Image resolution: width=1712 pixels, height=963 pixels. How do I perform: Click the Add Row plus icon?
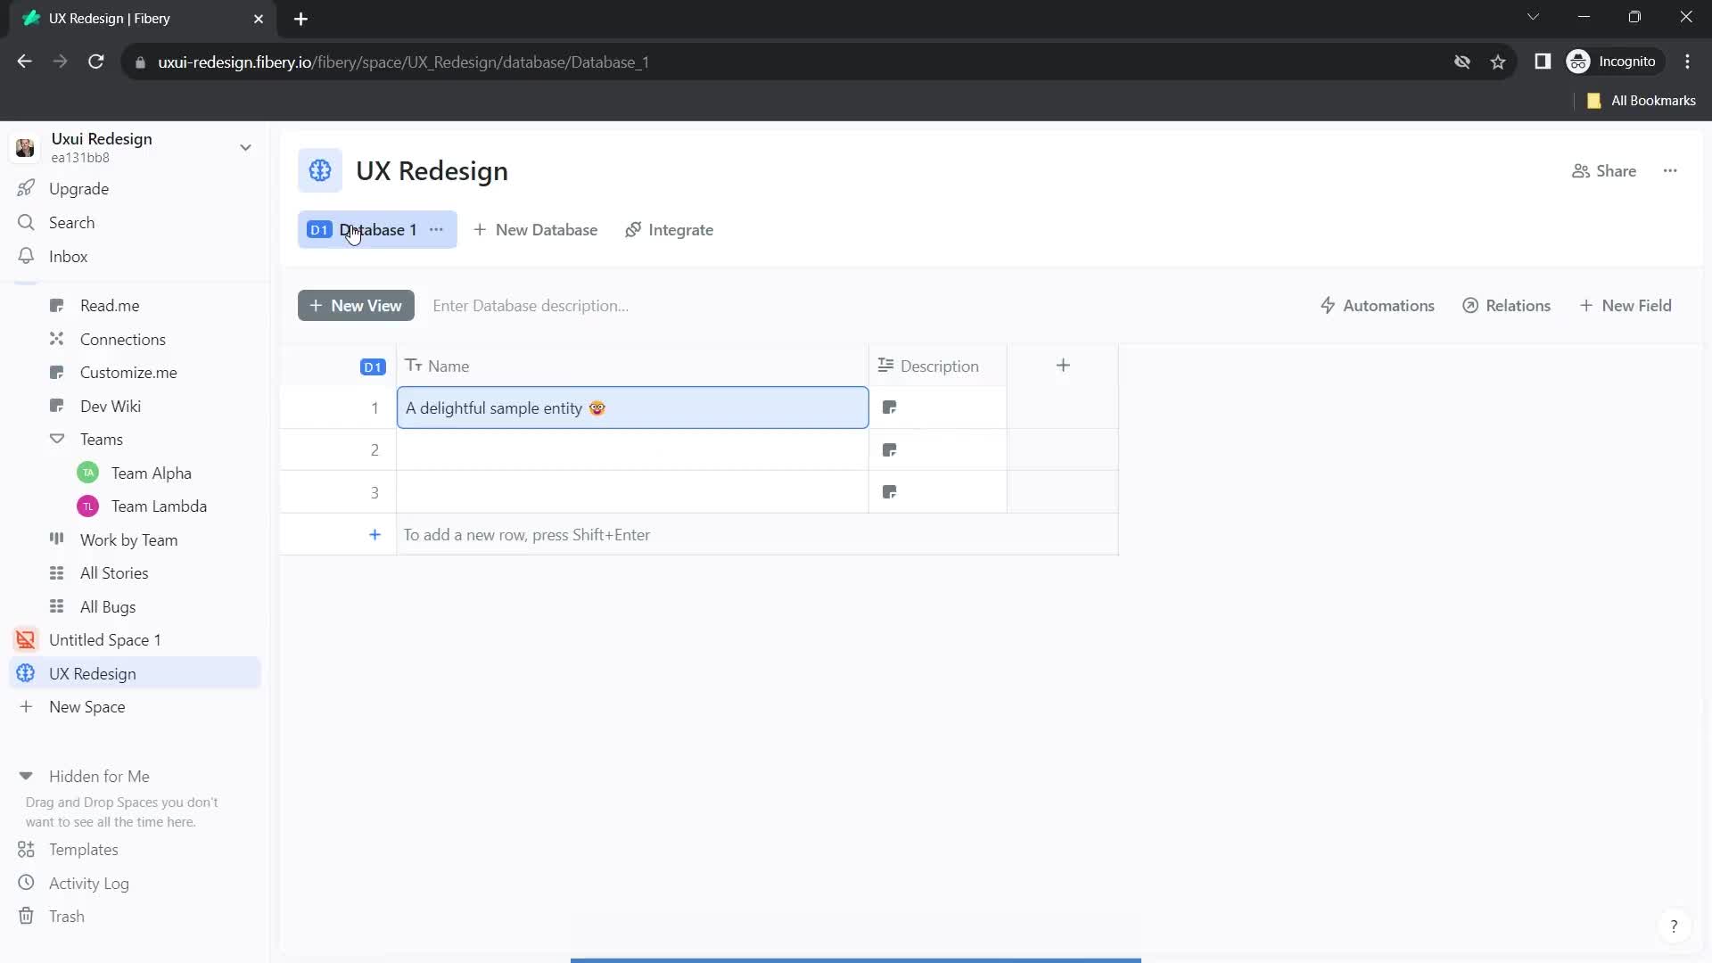pyautogui.click(x=375, y=534)
